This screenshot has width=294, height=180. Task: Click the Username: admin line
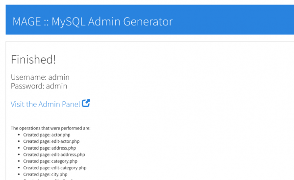(x=40, y=77)
